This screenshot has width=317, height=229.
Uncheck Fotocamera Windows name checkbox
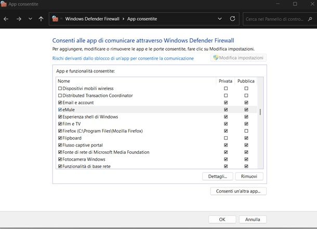[60, 159]
